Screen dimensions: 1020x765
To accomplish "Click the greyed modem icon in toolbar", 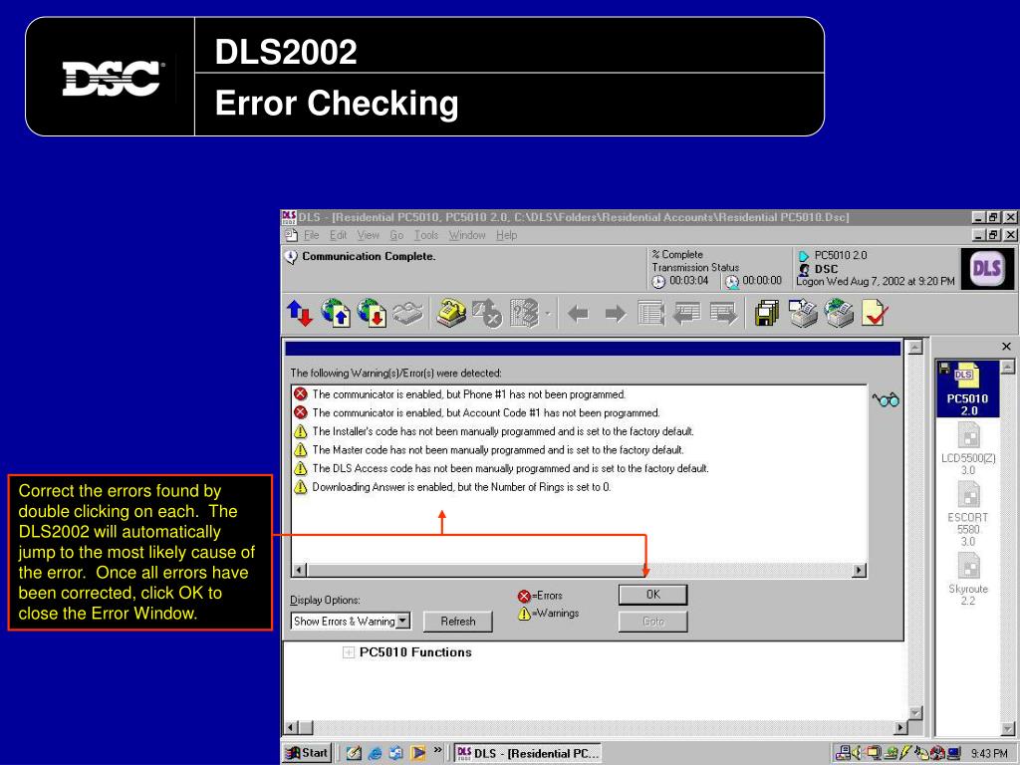I will pyautogui.click(x=407, y=314).
